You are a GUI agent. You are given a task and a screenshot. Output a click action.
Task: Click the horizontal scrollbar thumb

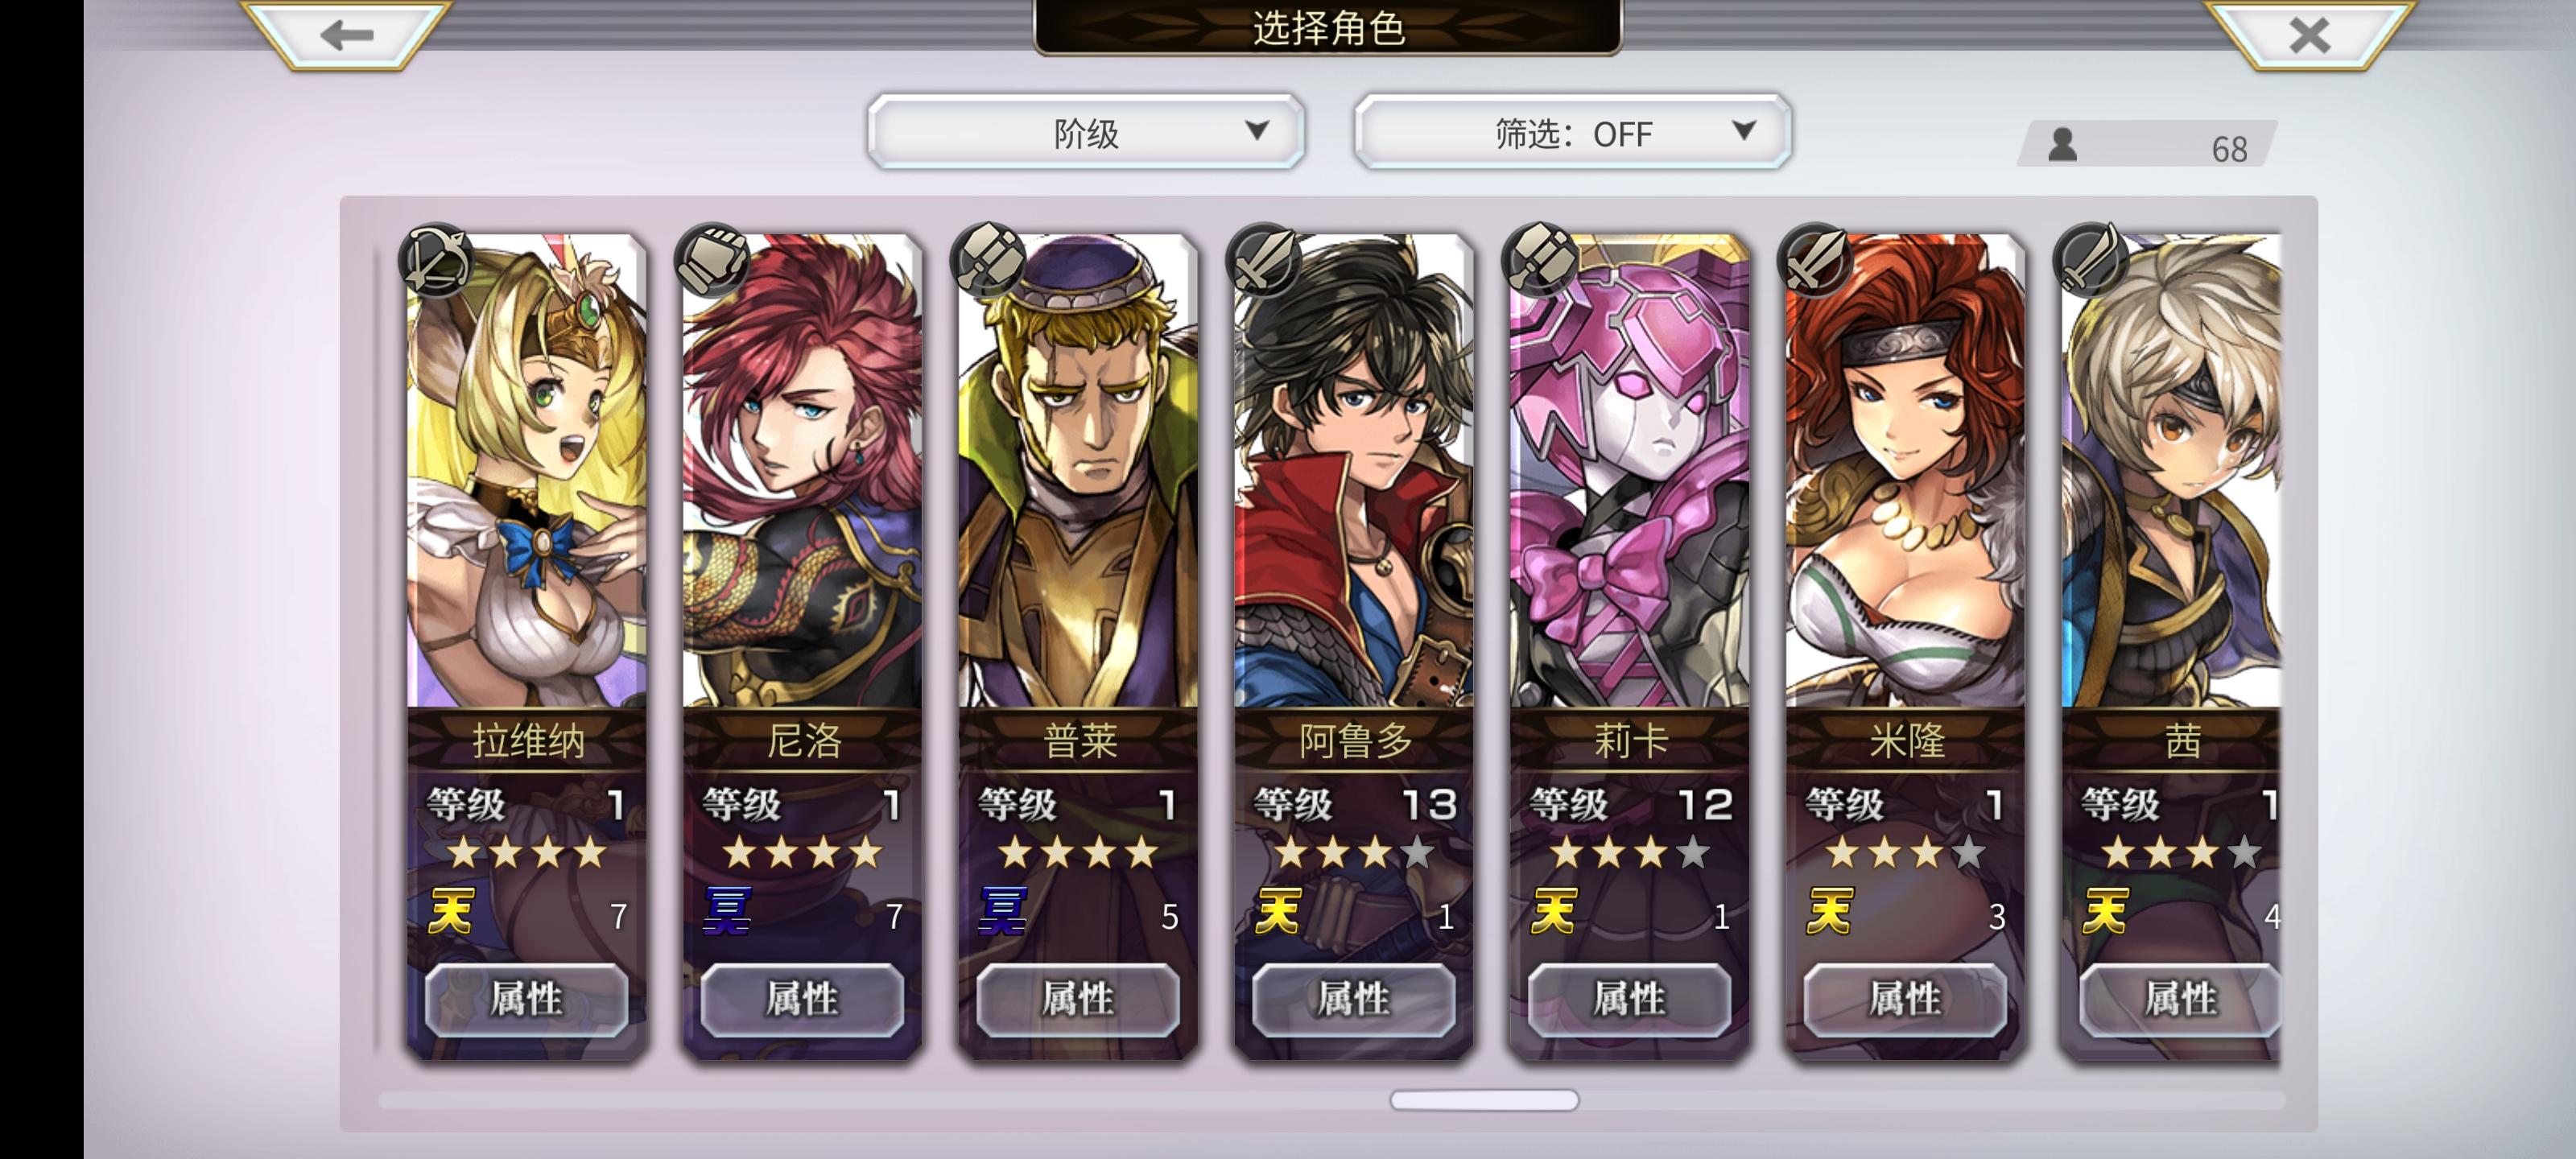1484,1100
